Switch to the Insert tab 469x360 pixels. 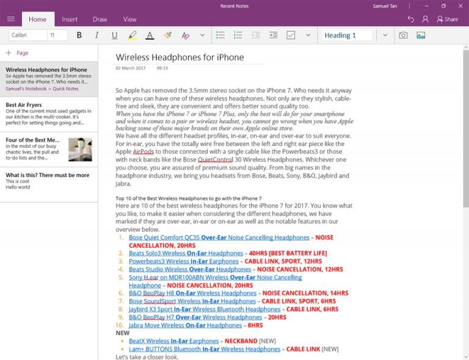[x=70, y=20]
